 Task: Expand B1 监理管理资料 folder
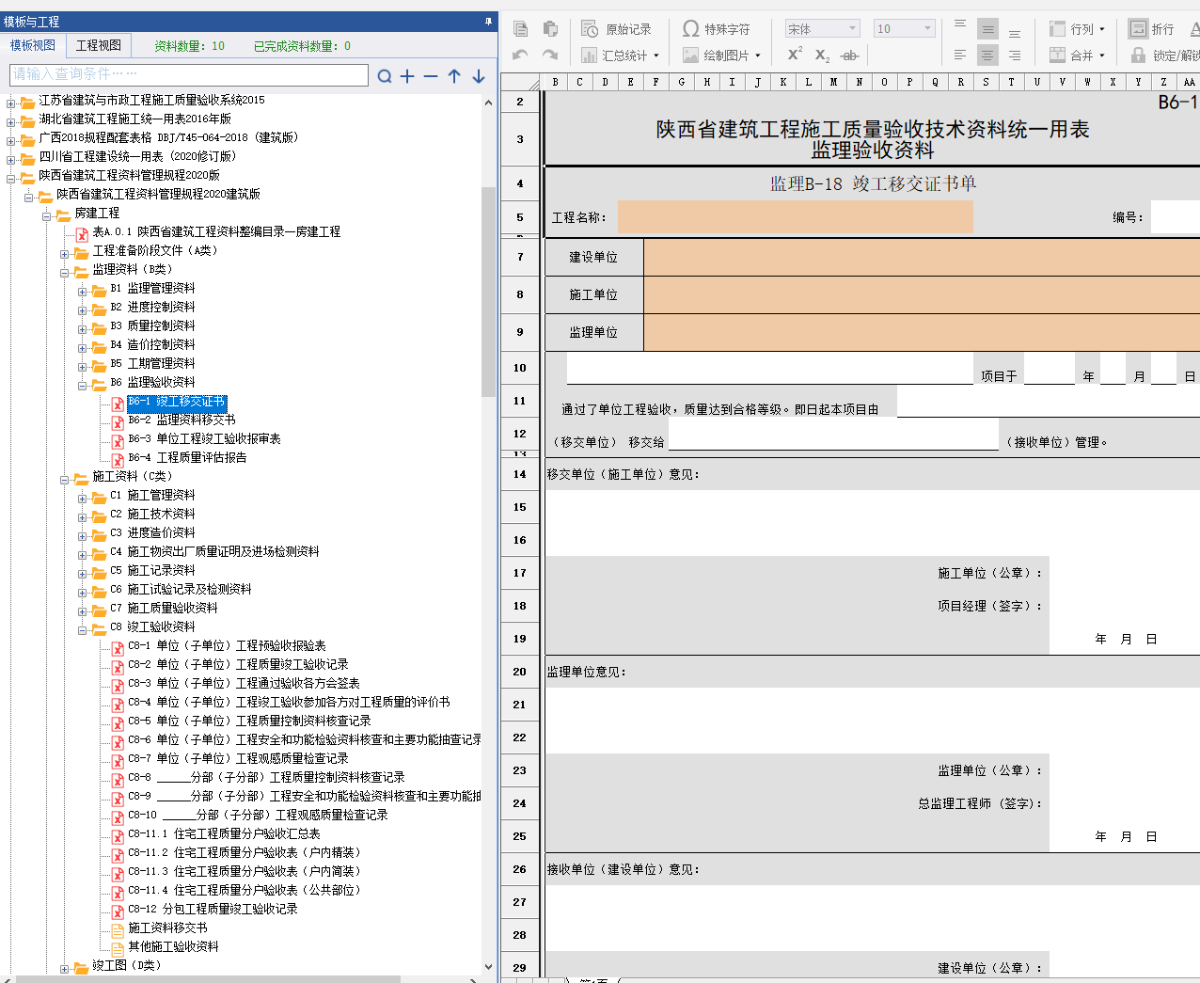(82, 291)
